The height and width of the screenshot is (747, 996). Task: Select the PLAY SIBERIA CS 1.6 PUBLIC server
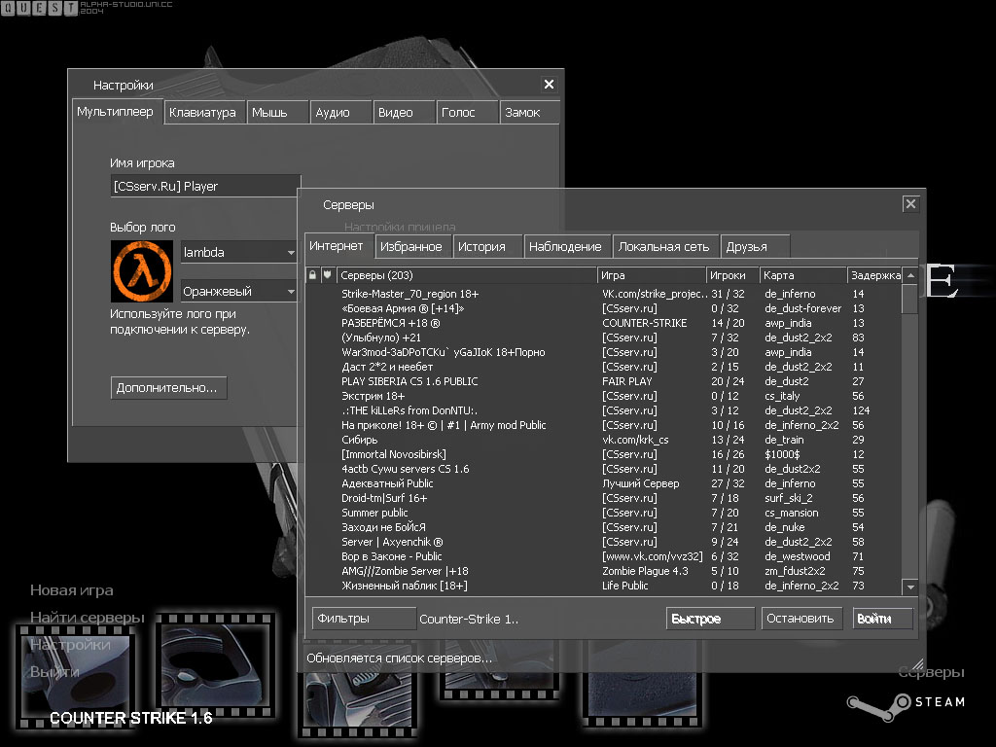tap(409, 381)
